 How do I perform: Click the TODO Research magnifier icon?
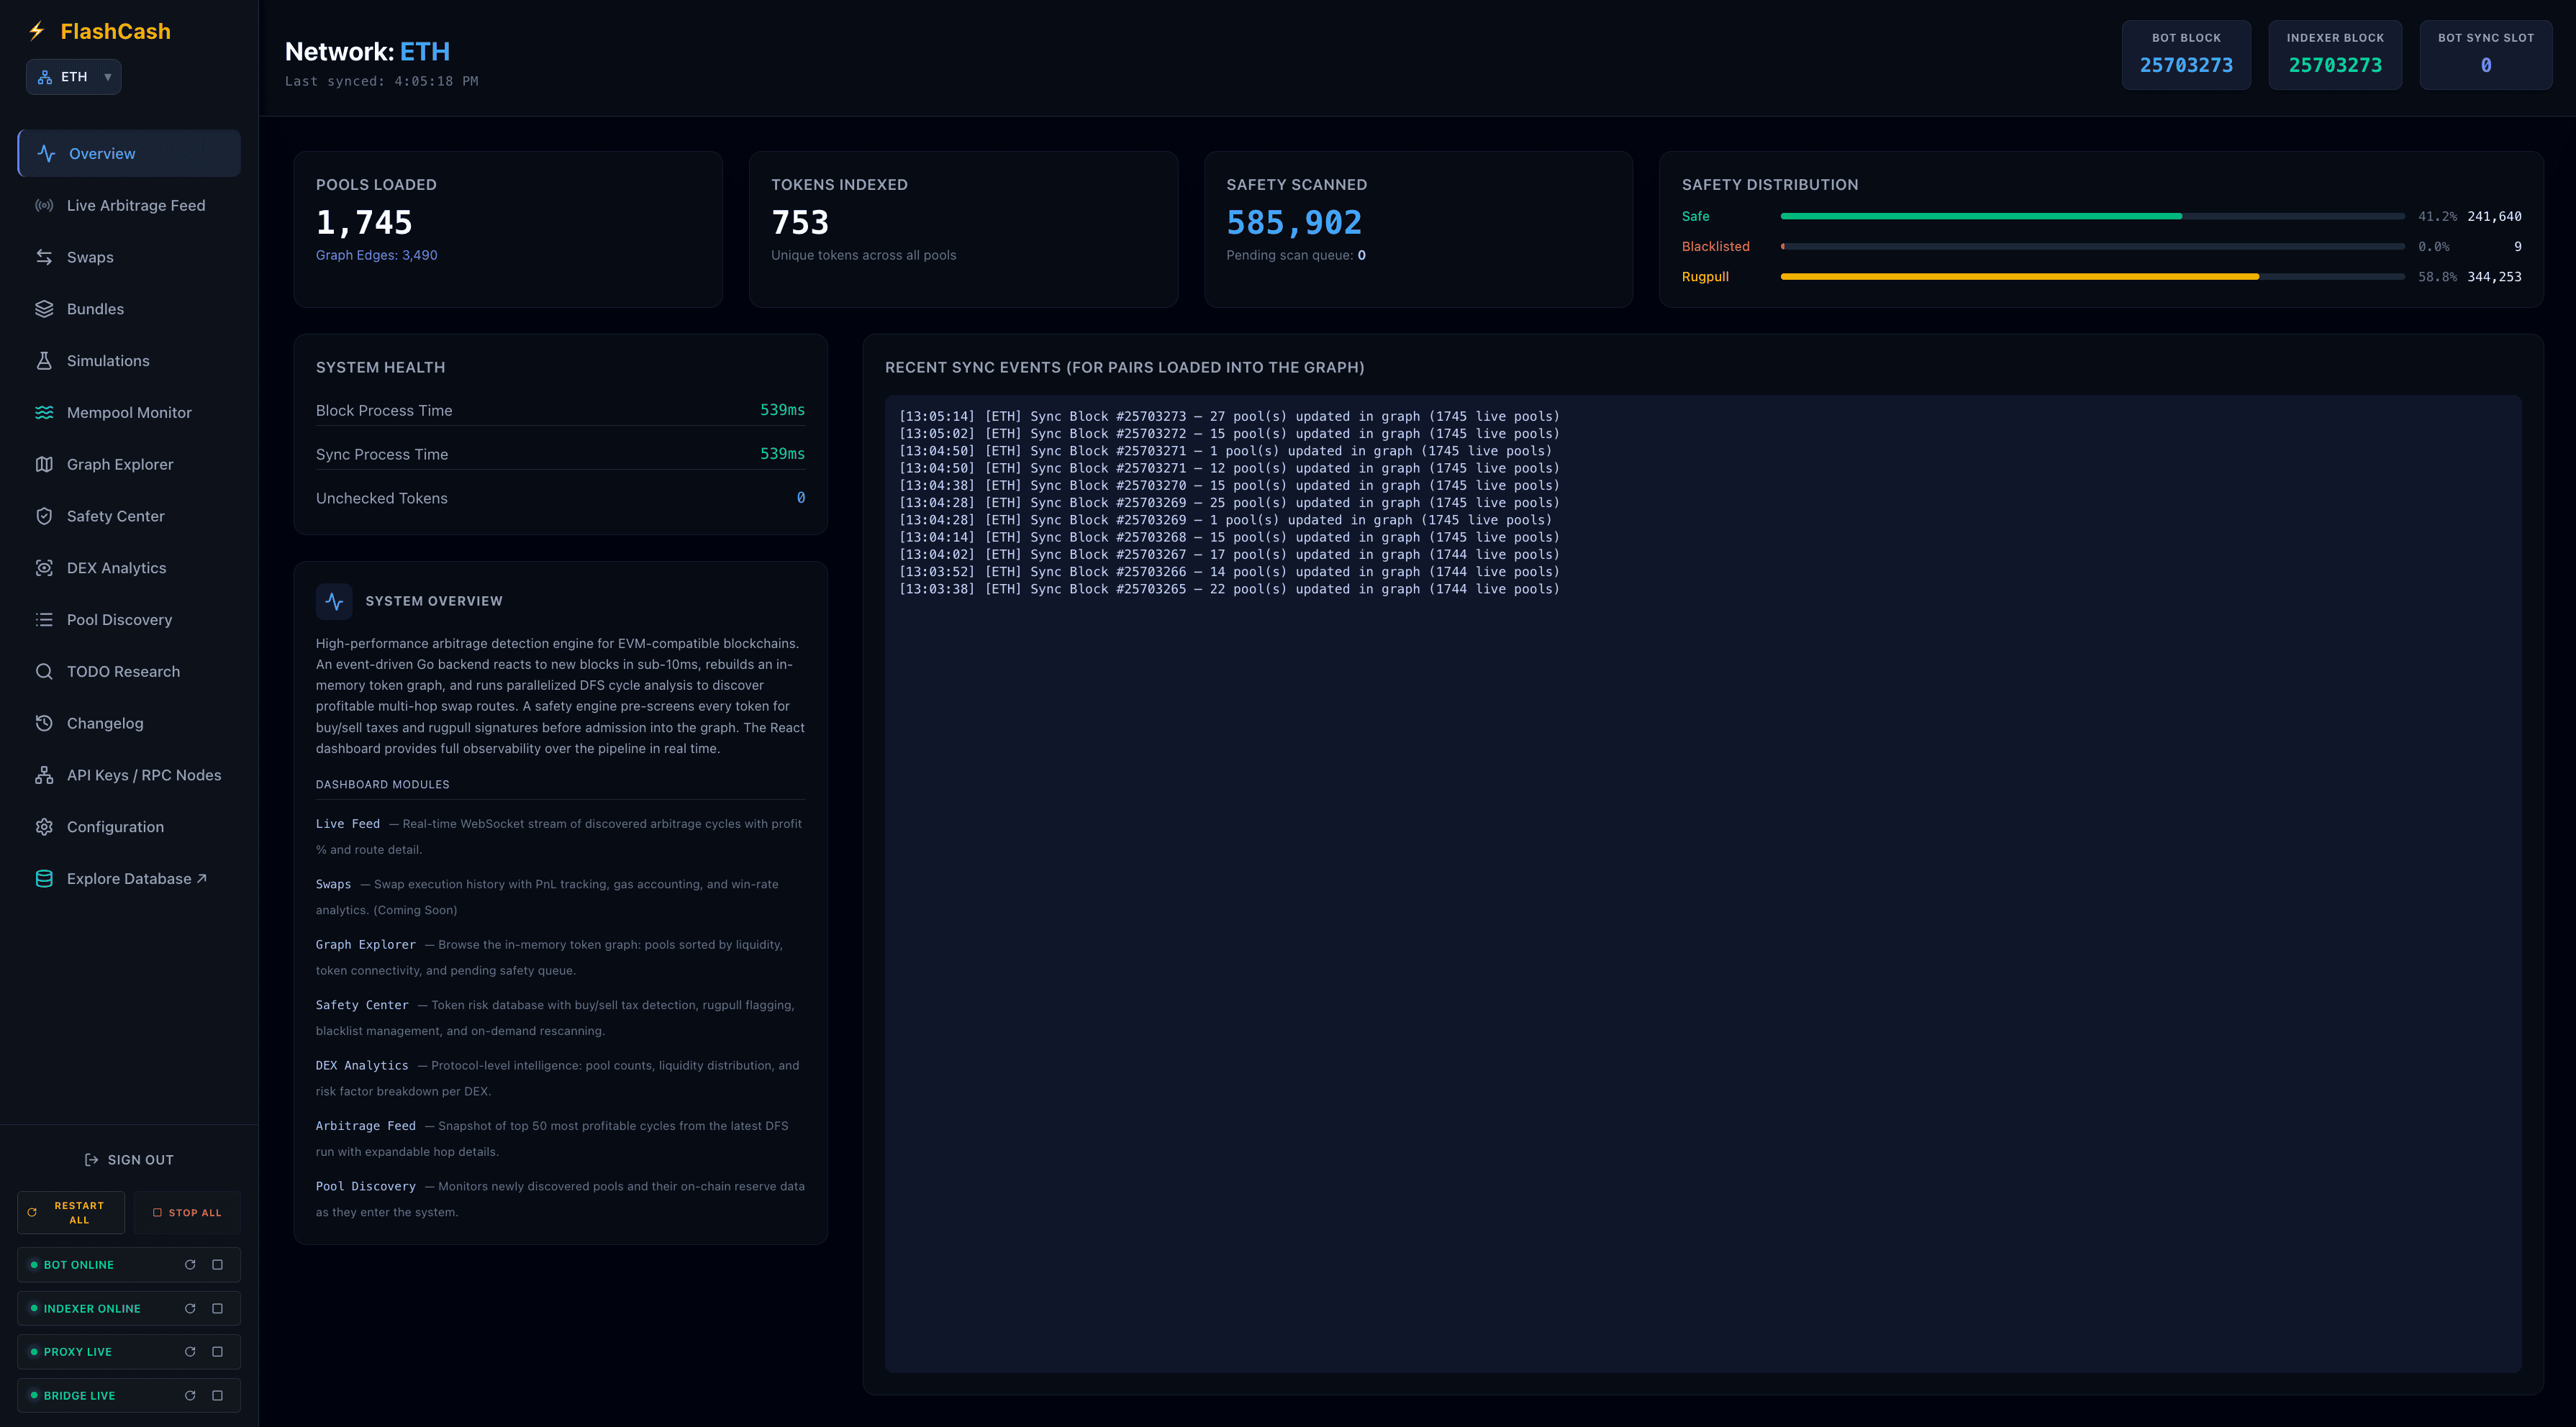point(44,672)
